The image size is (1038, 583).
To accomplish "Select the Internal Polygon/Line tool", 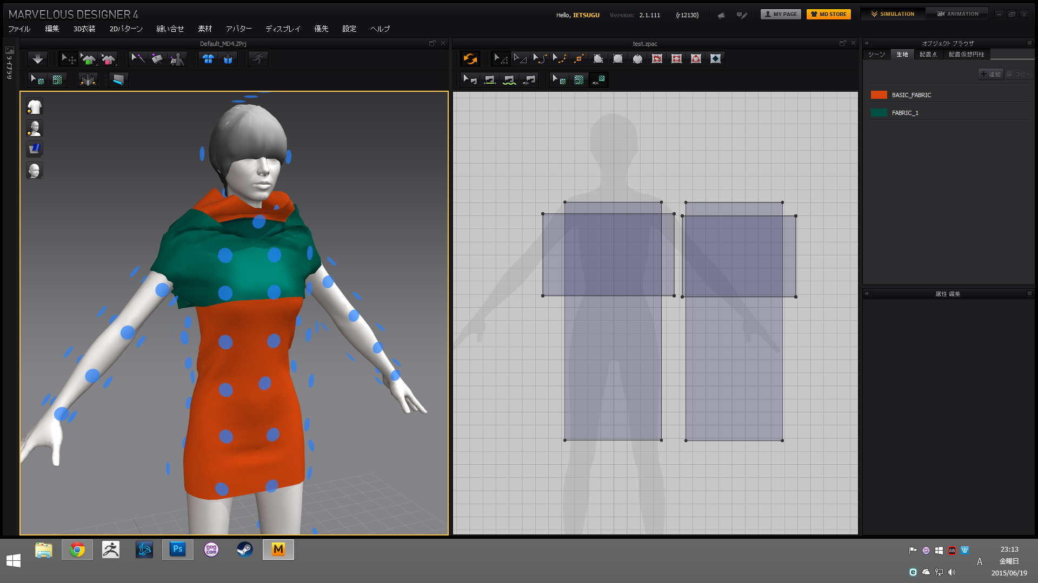I will [x=657, y=59].
